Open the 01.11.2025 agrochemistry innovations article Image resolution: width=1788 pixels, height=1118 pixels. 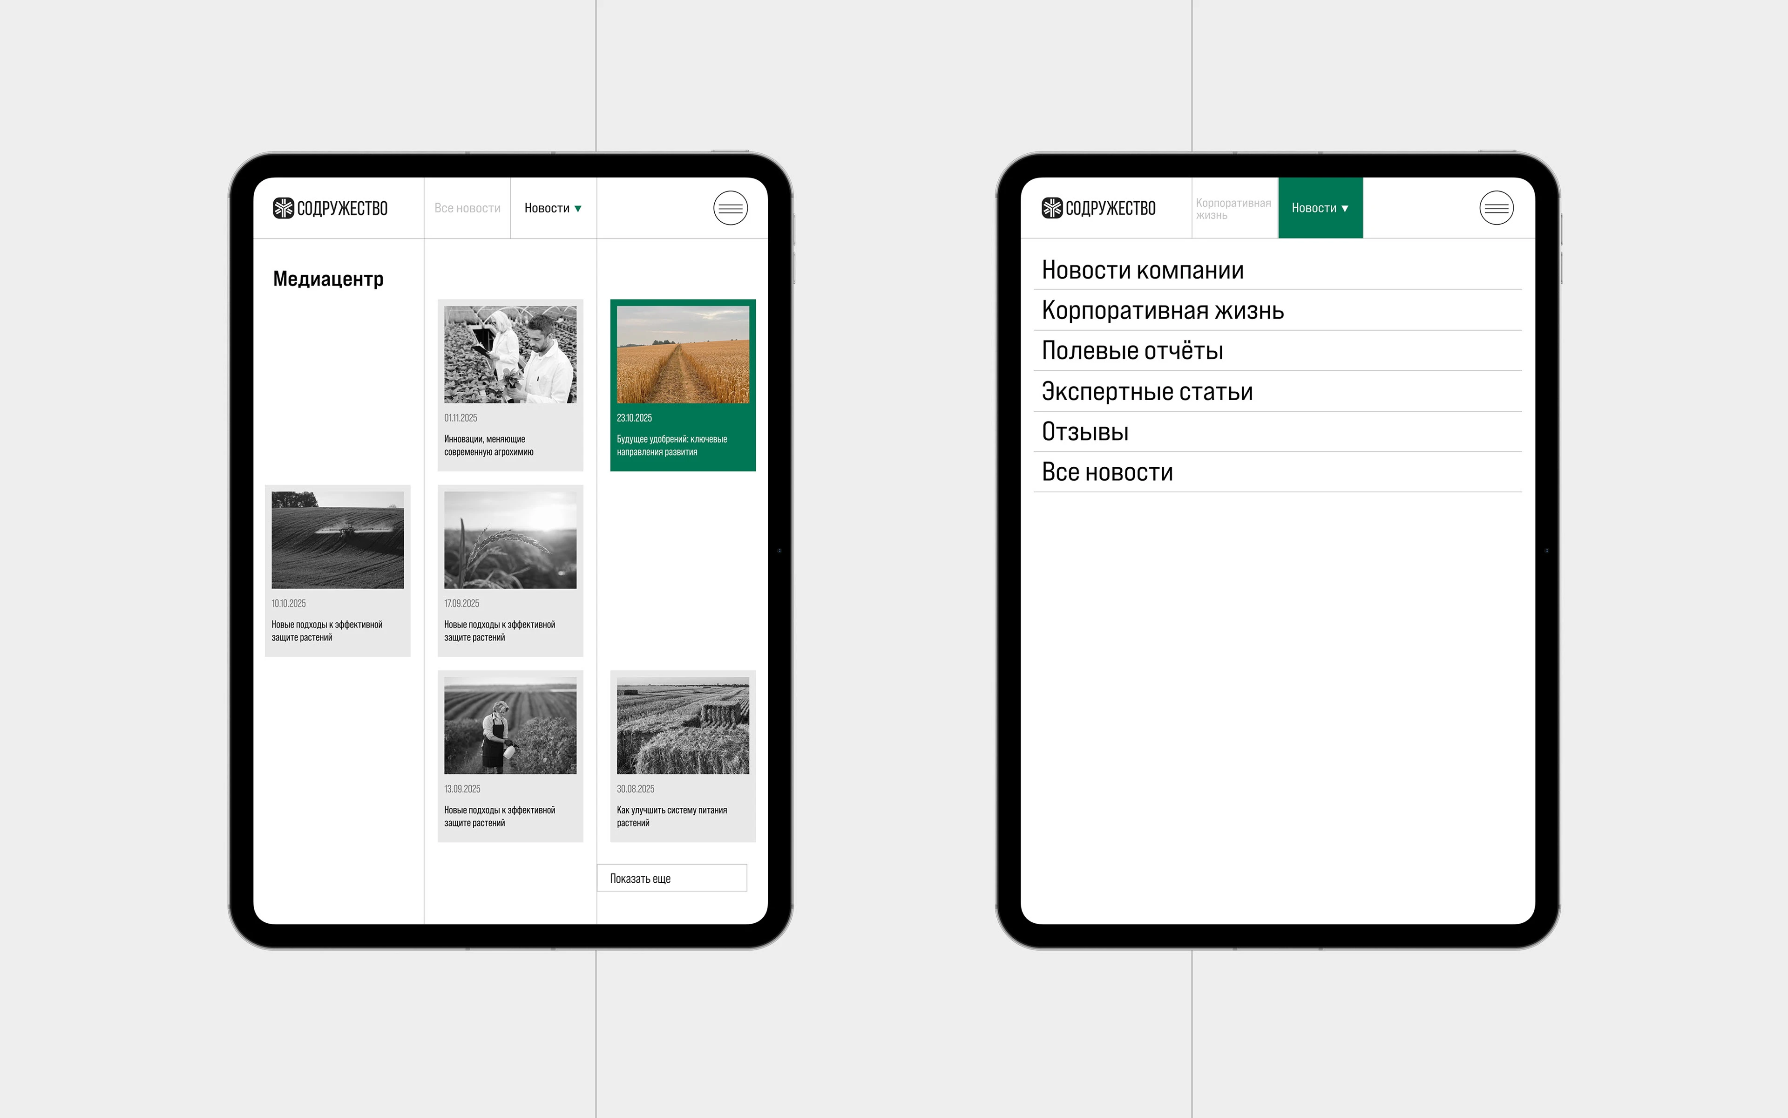[510, 384]
